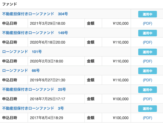
Task: Open 不動産担保付きローンファンド 25号 link
Action: click(x=34, y=89)
